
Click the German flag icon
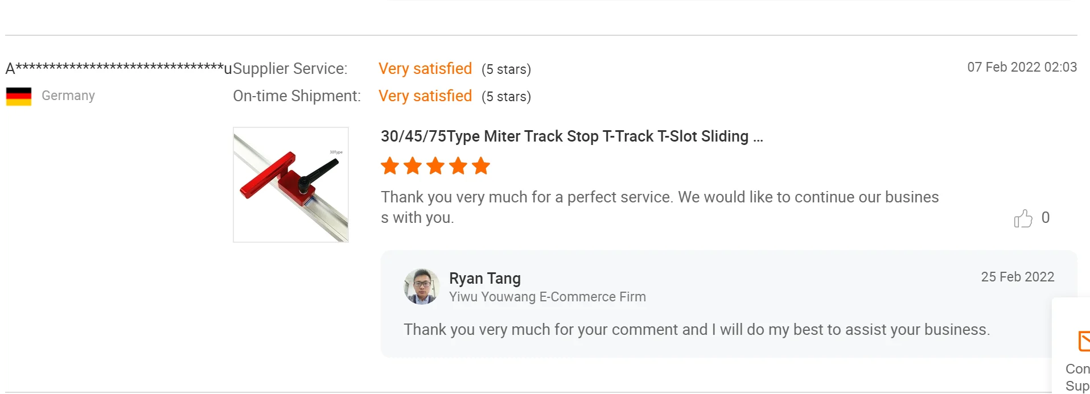click(19, 96)
